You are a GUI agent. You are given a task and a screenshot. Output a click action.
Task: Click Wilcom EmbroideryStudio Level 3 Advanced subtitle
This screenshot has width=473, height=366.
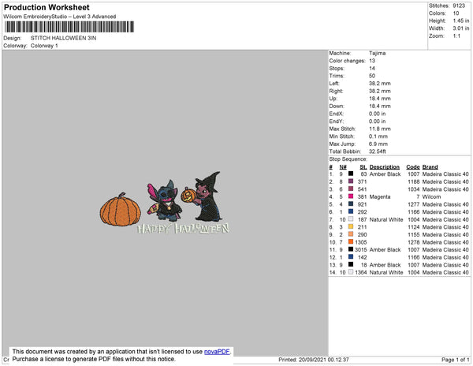tap(60, 17)
